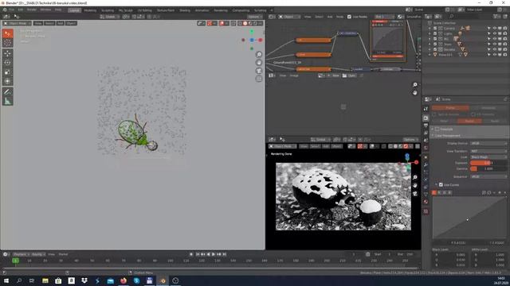Viewport: 510px width, 286px height.
Task: Open the Windows Start menu
Action: (x=6, y=280)
